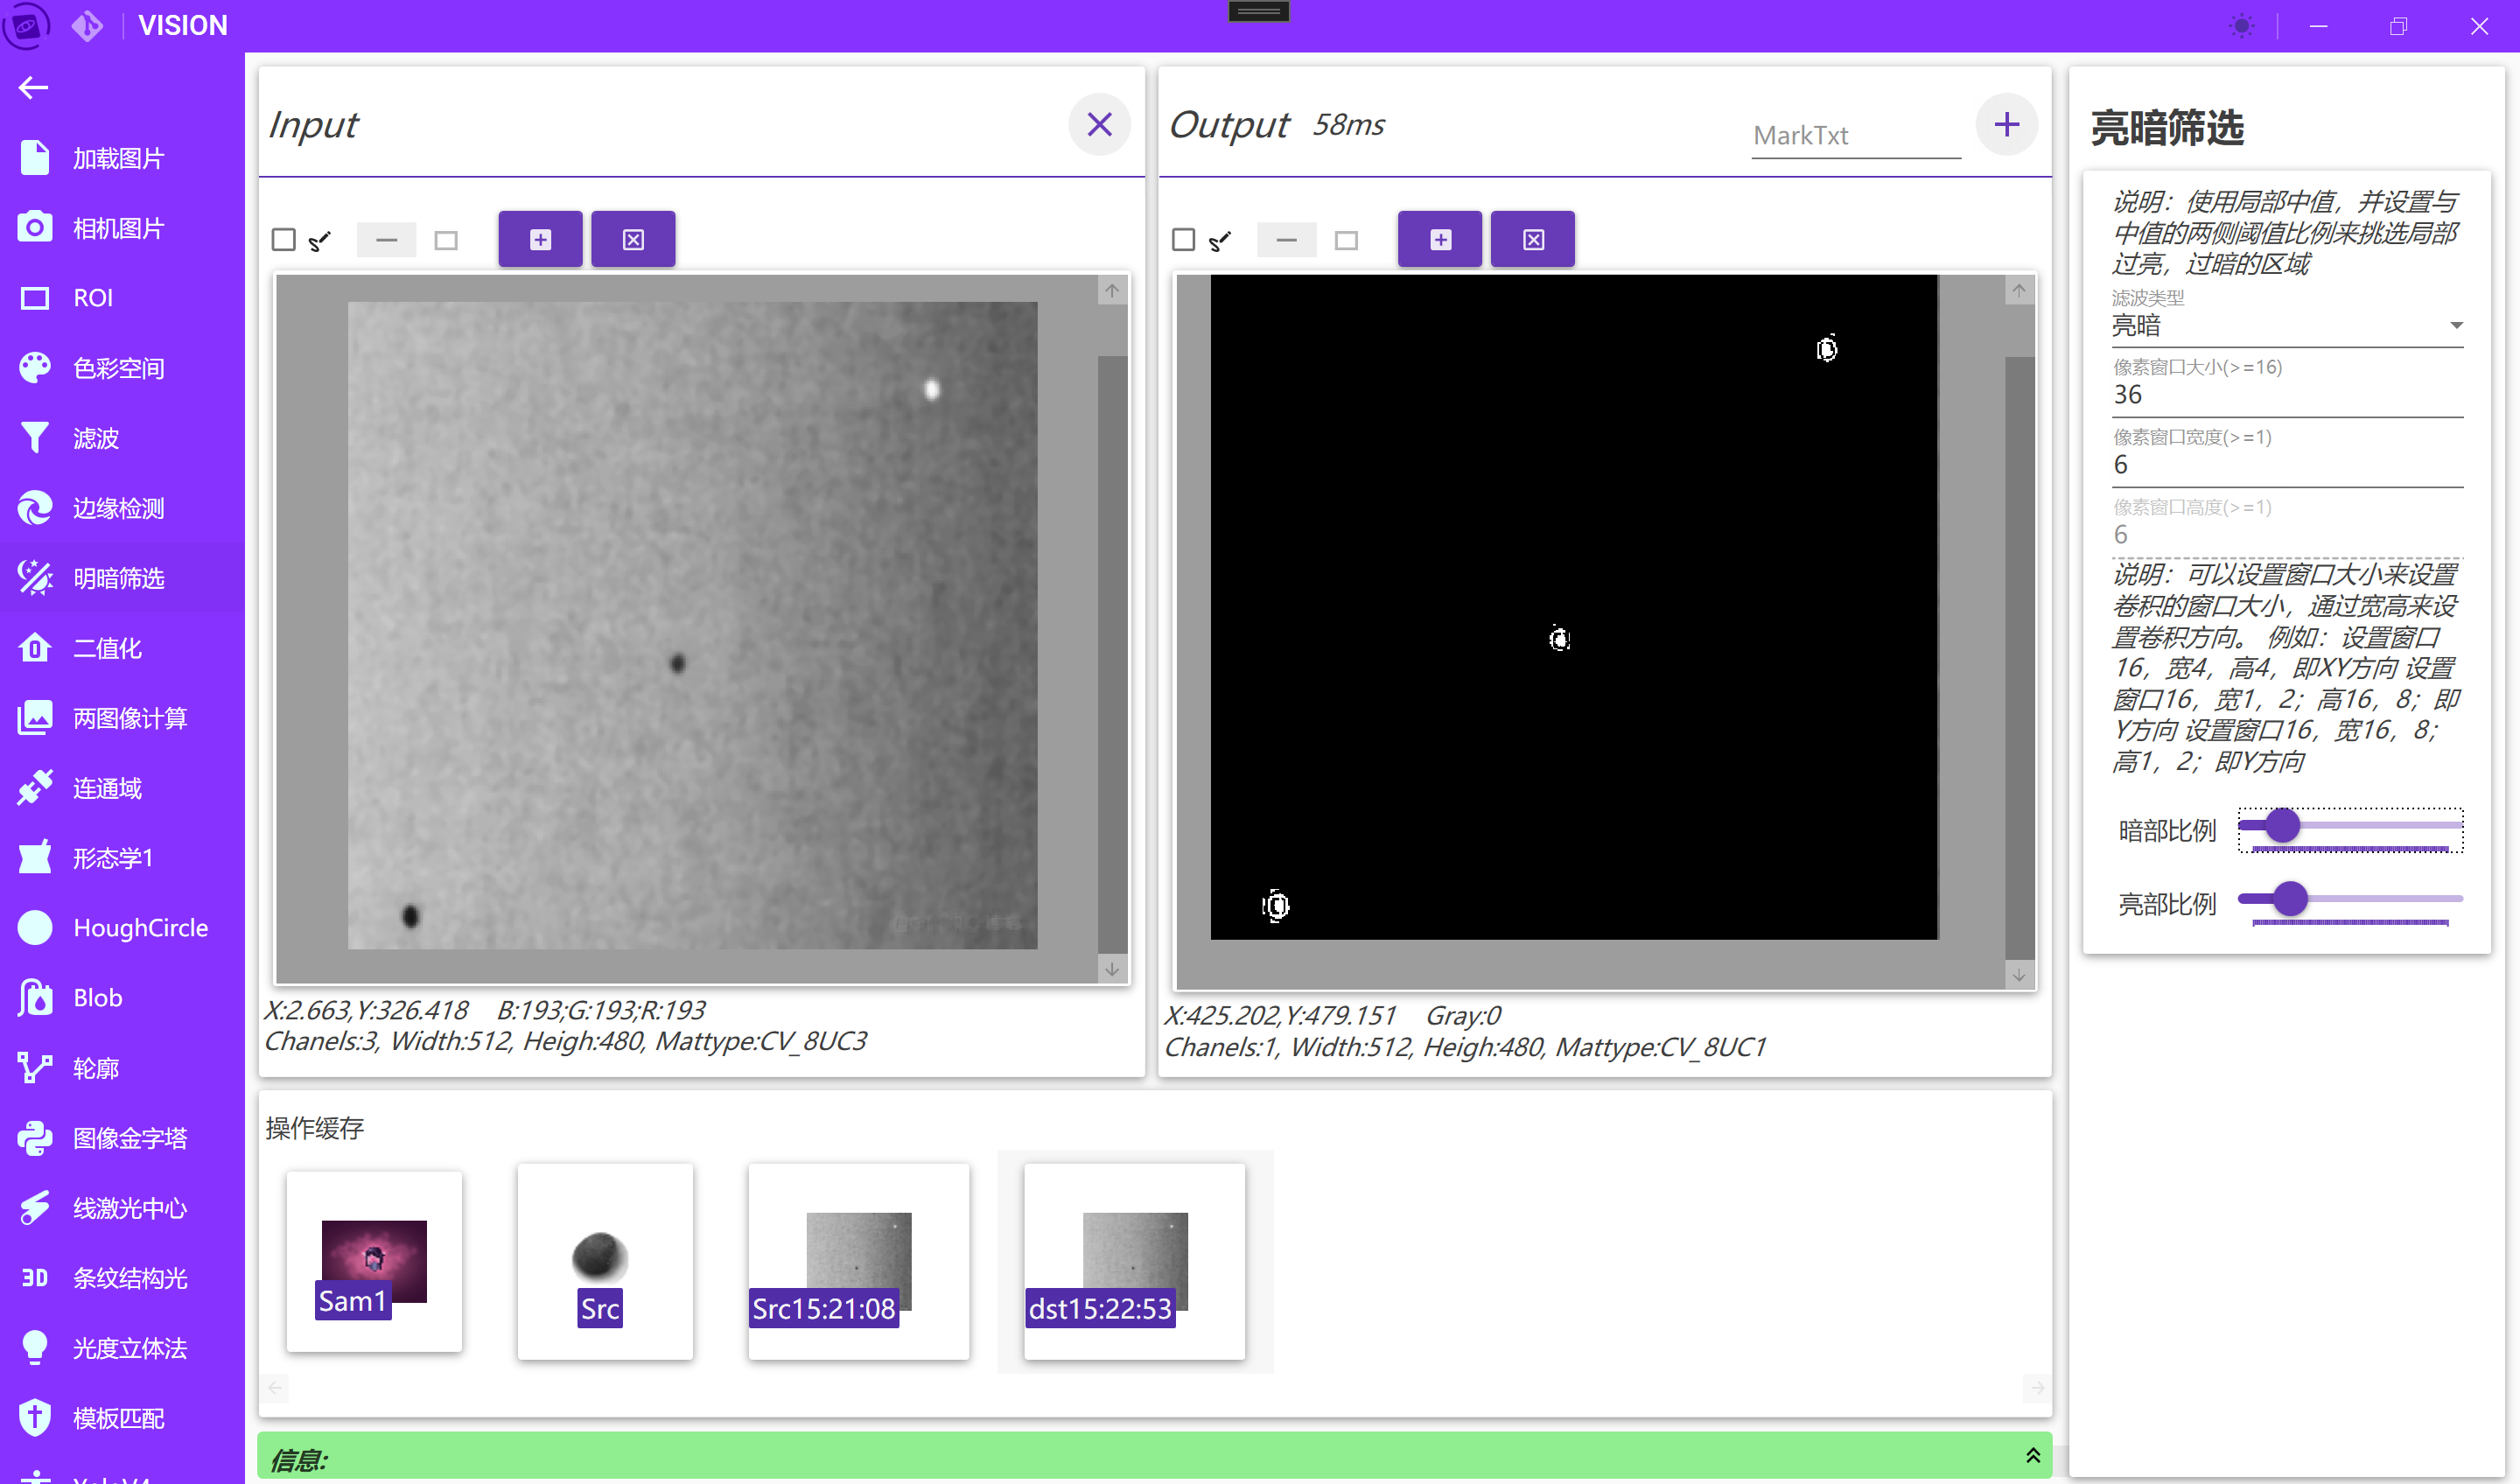Click the plus button beside MarkTxt

2006,125
